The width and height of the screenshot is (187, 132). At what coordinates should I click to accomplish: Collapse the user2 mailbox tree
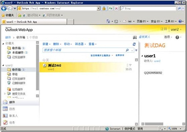(3, 65)
